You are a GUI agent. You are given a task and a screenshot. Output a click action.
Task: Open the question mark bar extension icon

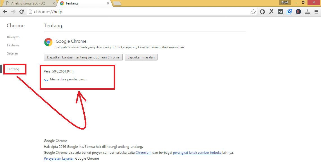(307, 12)
